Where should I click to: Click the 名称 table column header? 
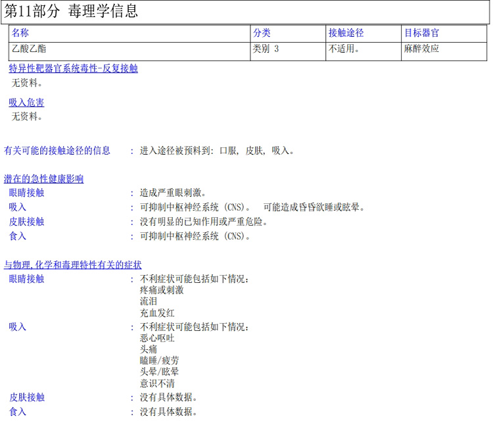[x=20, y=33]
